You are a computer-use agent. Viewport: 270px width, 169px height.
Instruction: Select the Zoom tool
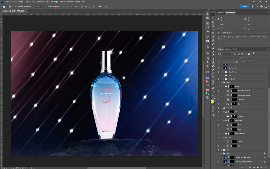tap(213, 92)
